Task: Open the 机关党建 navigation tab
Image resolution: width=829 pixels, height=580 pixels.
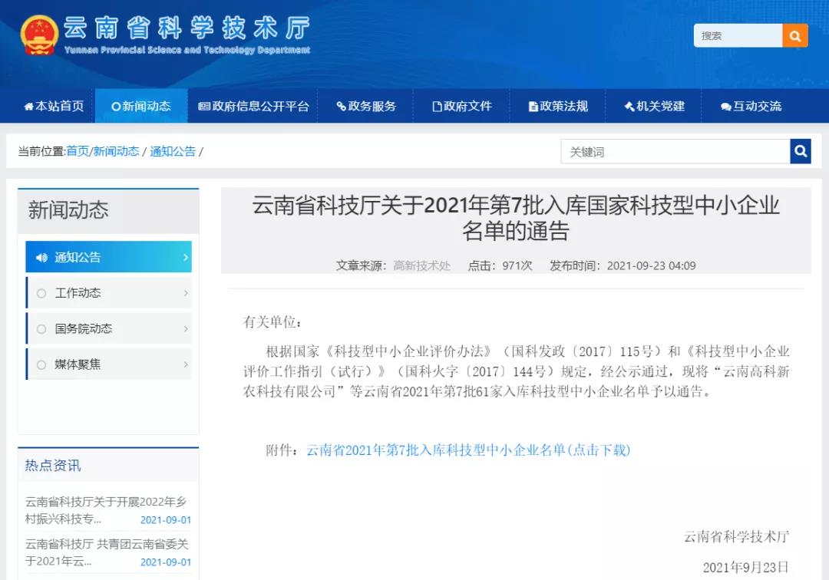Action: click(654, 106)
